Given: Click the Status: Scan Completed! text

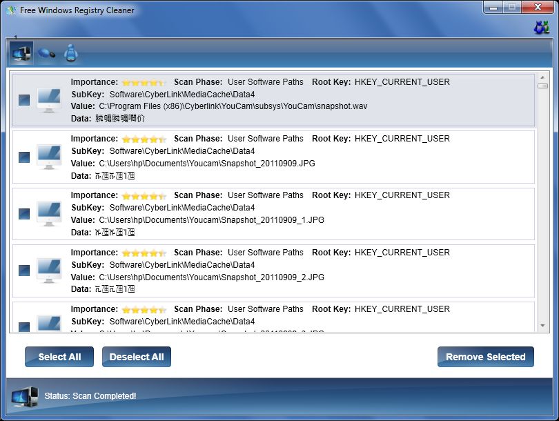Looking at the screenshot, I should [x=90, y=396].
